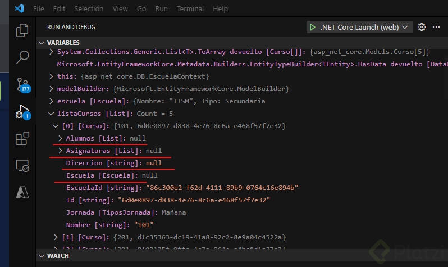448x267 pixels.
Task: Open the Source Control view icon
Action: point(22,84)
